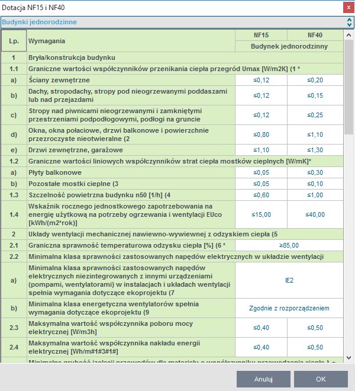
Task: Select the Bryła/konstrukcja budynku row
Action: pyautogui.click(x=172, y=57)
